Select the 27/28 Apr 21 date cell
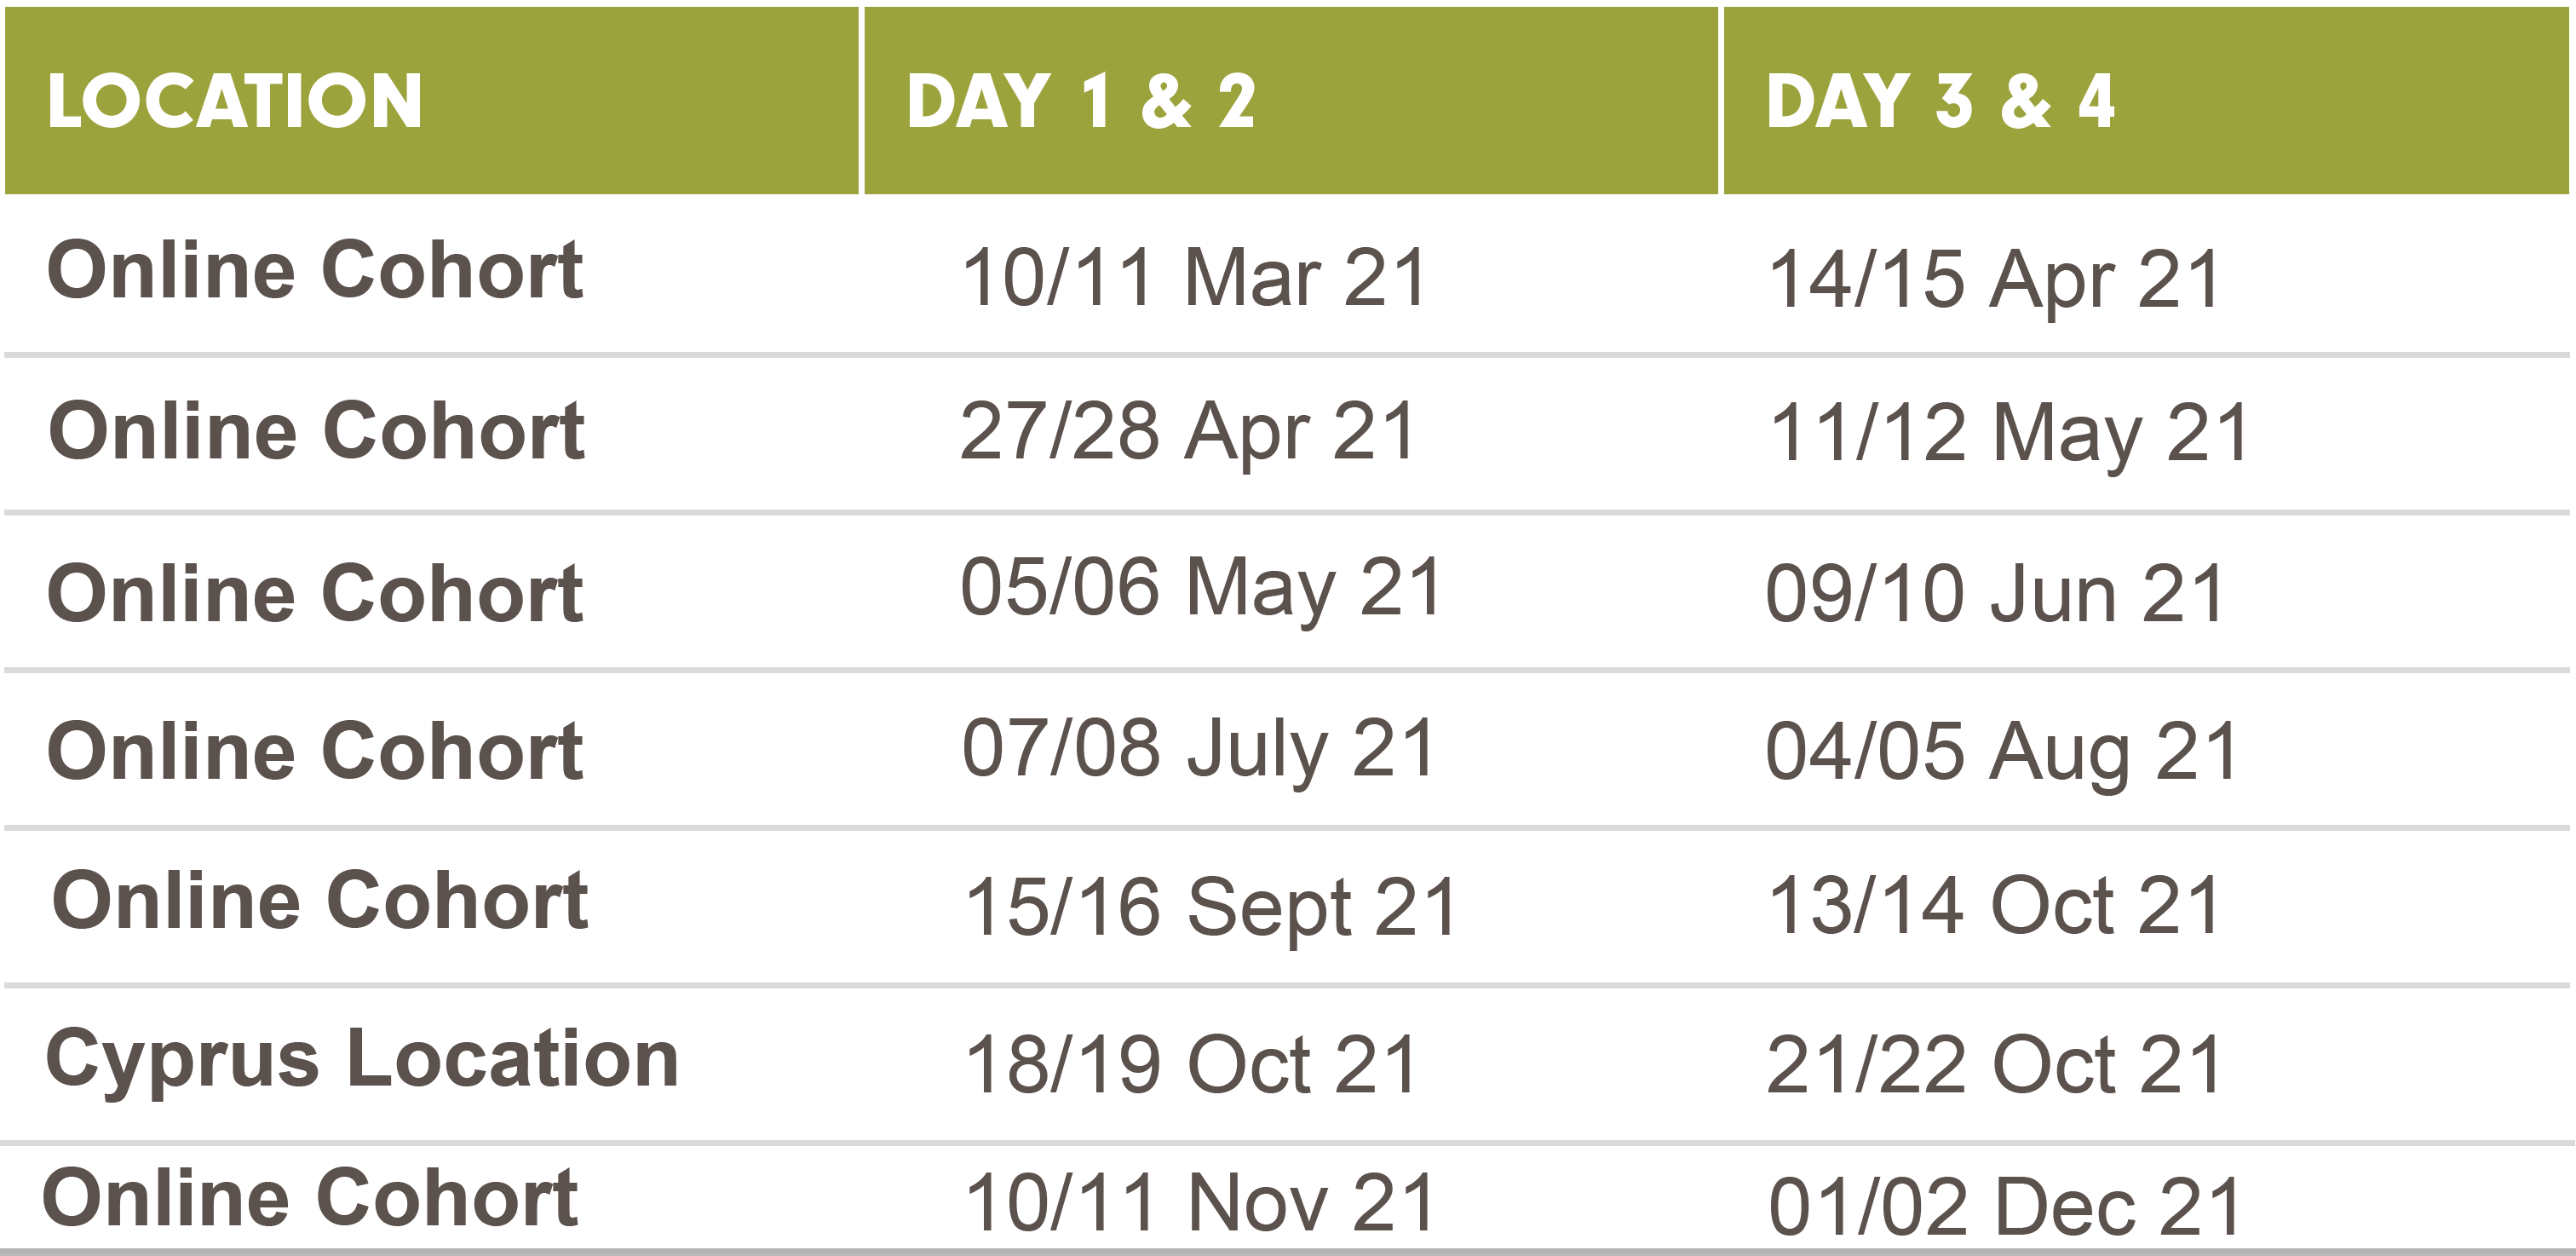 click(1188, 432)
